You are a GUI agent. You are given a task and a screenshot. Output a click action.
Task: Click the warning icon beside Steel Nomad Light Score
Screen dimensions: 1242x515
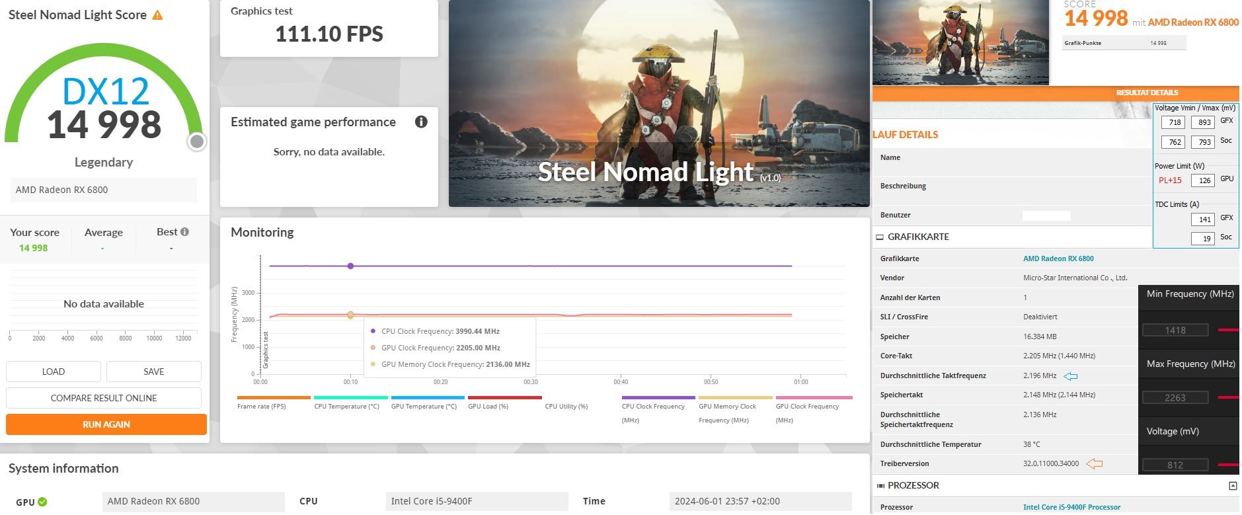coord(157,15)
